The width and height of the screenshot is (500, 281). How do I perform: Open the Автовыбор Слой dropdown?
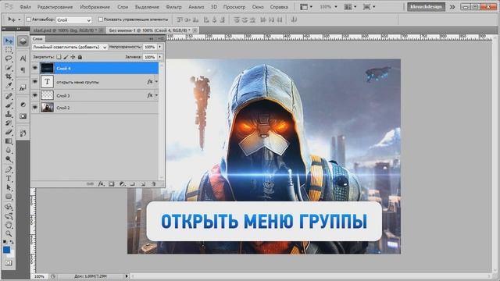pos(73,20)
